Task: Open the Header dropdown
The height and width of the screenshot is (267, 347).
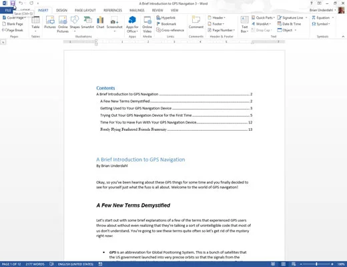Action: pyautogui.click(x=216, y=18)
